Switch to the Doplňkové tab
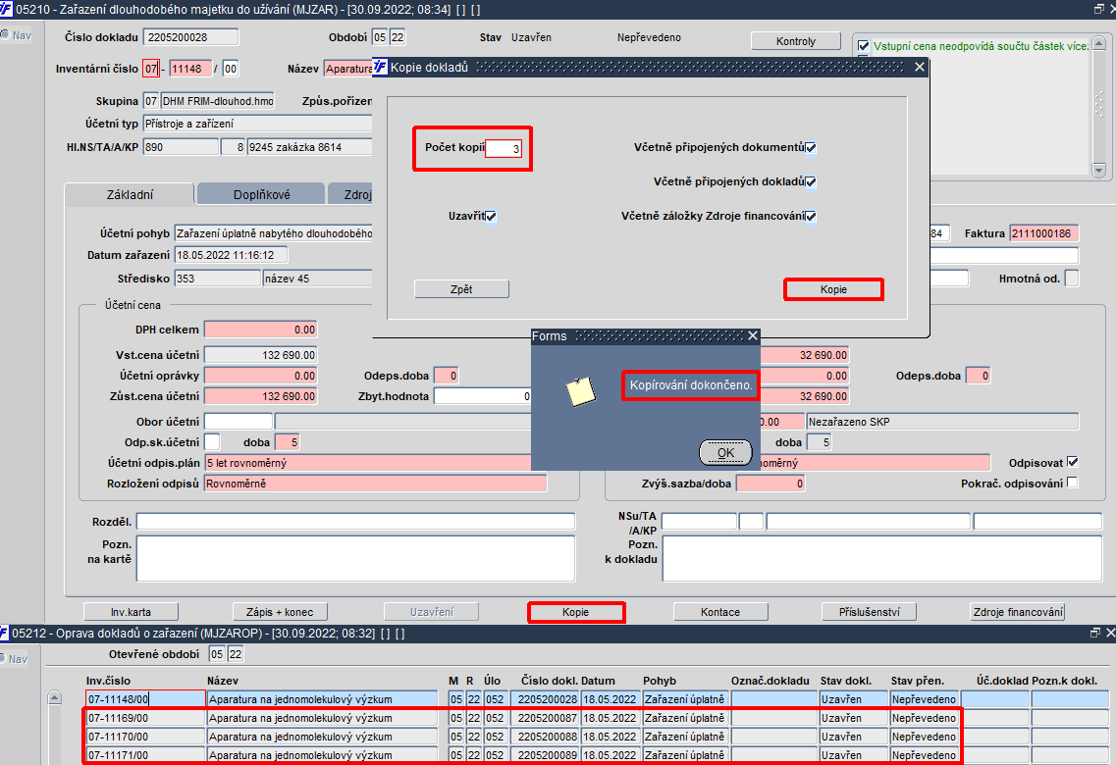 [261, 194]
